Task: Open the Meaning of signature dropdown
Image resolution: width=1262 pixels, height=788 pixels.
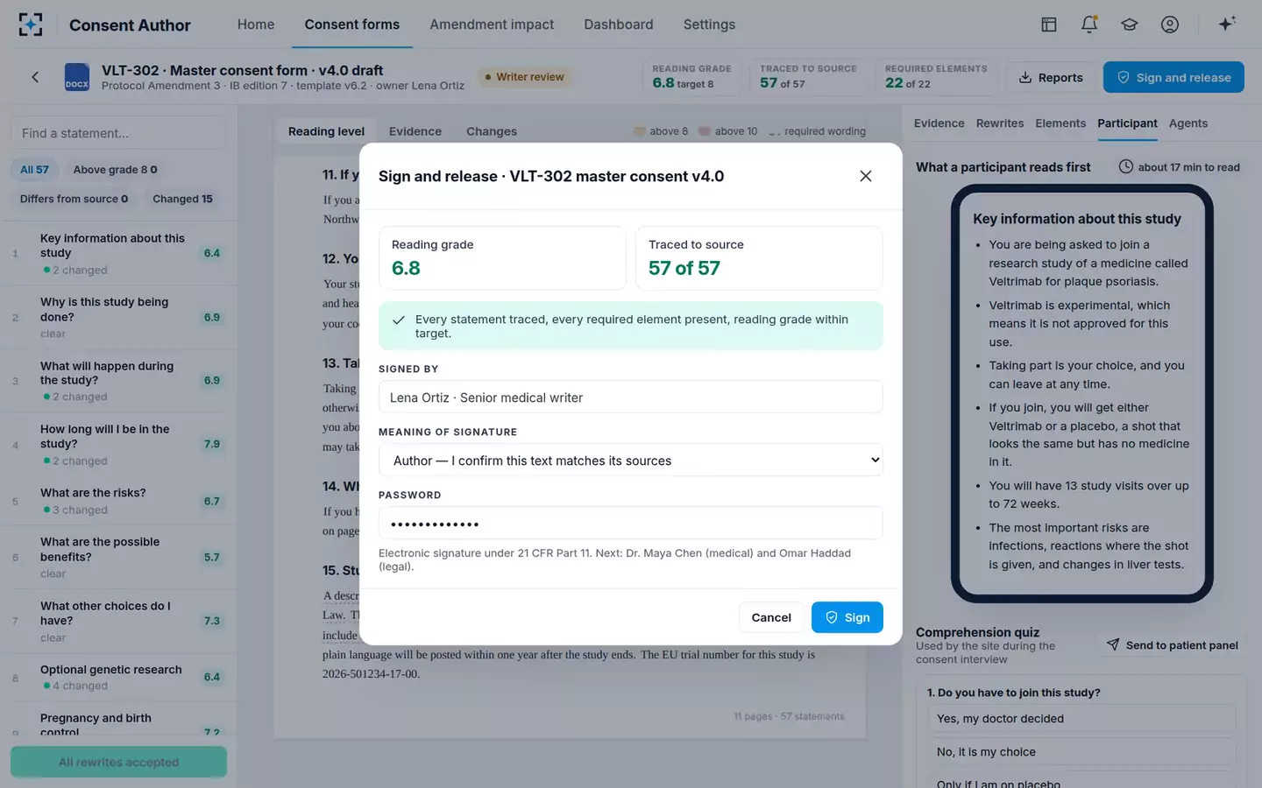Action: click(x=630, y=461)
